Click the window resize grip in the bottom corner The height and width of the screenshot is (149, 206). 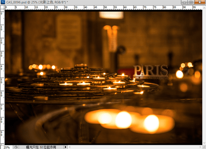[x=204, y=147]
